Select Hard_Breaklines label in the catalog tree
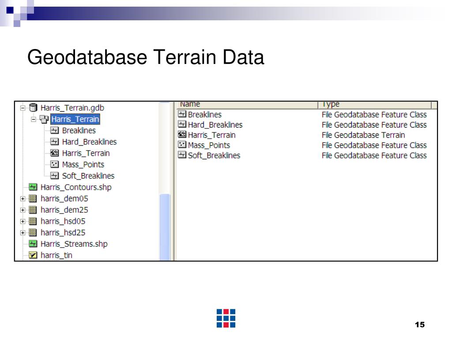Image resolution: width=452 pixels, height=339 pixels. pos(89,142)
